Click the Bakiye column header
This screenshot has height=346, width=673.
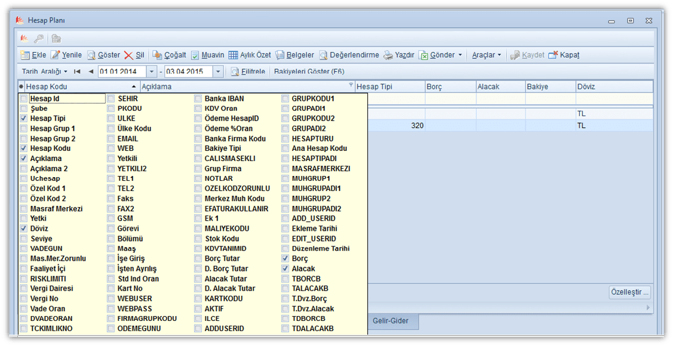click(x=551, y=86)
